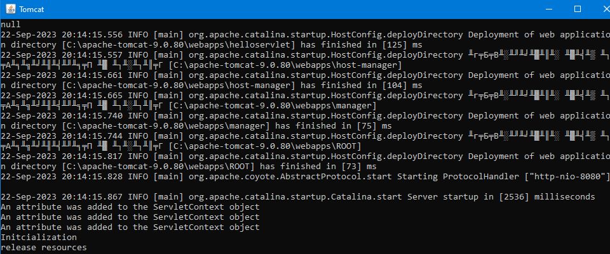Maximize the Tomcat console window
Screen dimensions: 610x254
(x=578, y=9)
